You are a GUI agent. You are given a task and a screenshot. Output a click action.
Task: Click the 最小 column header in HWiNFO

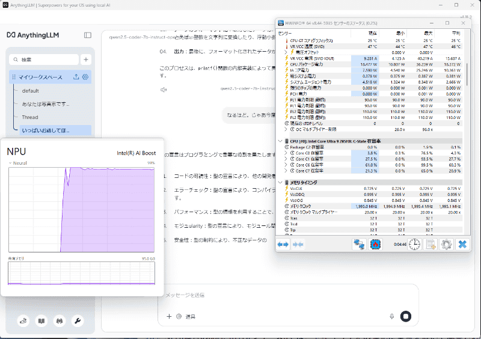click(393, 33)
